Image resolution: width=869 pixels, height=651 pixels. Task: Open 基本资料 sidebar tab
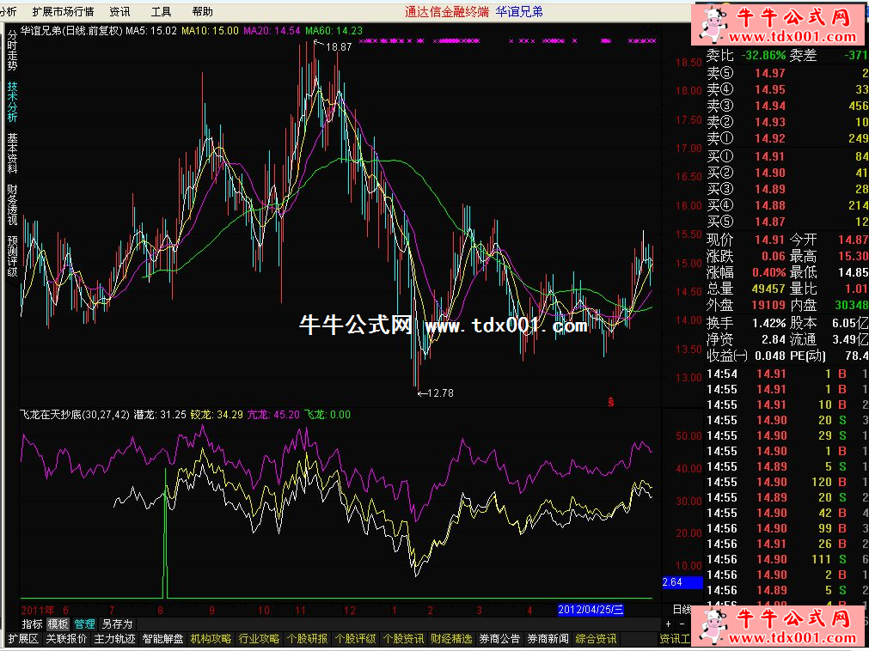(12, 153)
